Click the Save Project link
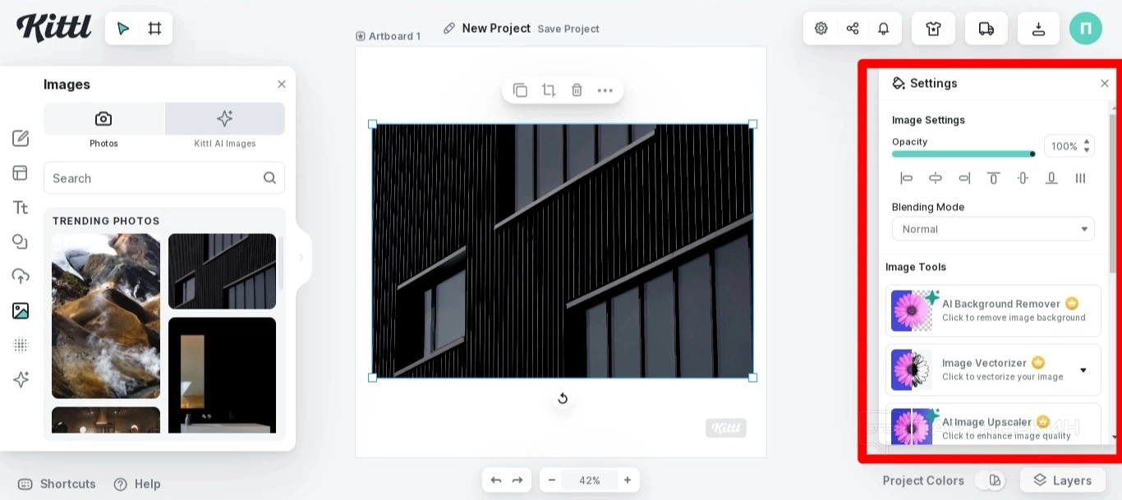The image size is (1122, 500). 568,29
